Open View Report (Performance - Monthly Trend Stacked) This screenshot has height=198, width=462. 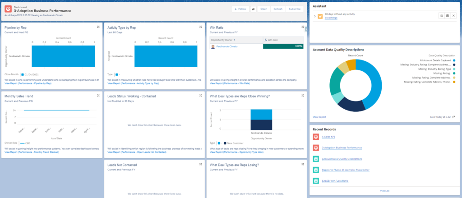point(32,152)
